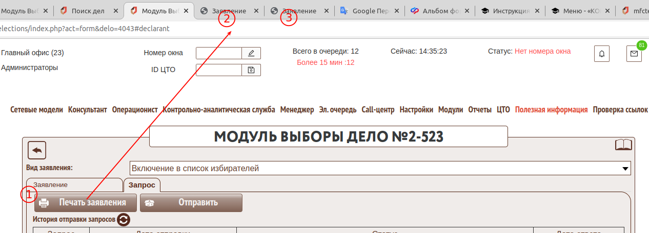Select the Запрос tab
Screen dimensions: 649x233
(x=142, y=184)
